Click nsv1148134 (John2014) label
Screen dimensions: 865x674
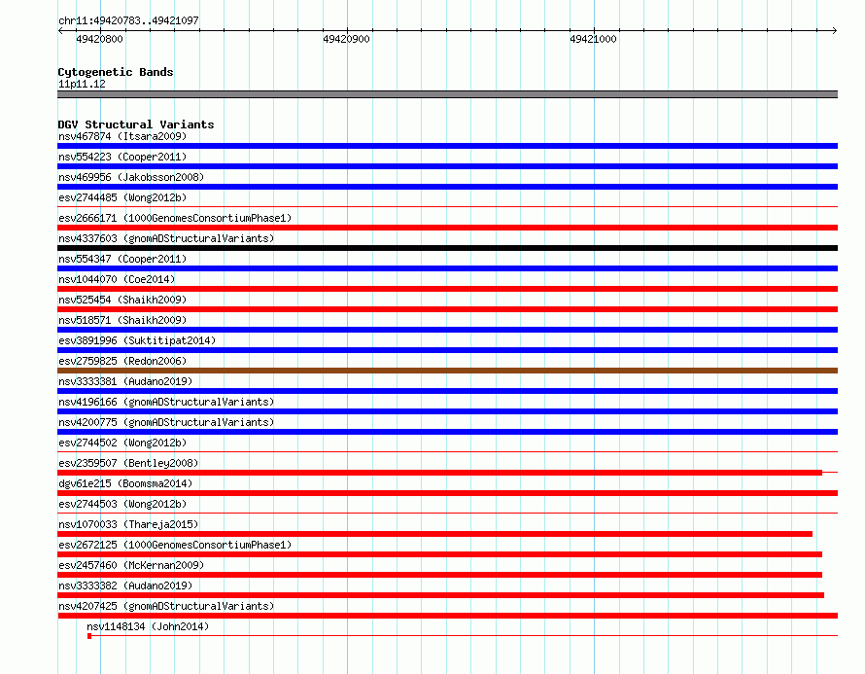click(148, 626)
